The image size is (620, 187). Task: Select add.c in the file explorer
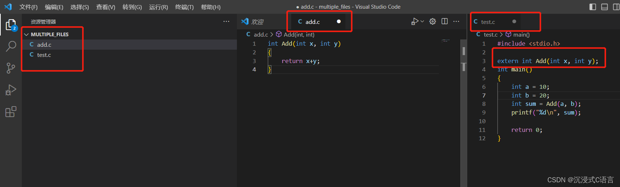tap(129, 45)
